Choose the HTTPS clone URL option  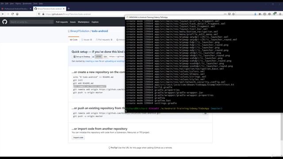click(99, 57)
